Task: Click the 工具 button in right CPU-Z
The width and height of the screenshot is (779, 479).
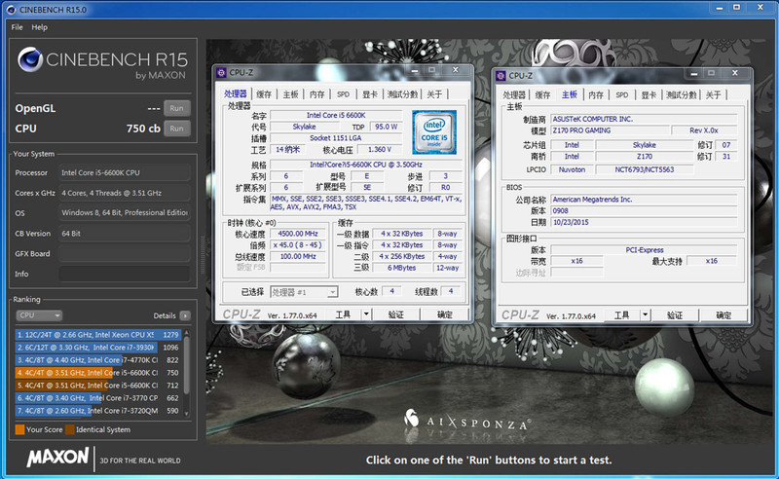Action: [621, 315]
